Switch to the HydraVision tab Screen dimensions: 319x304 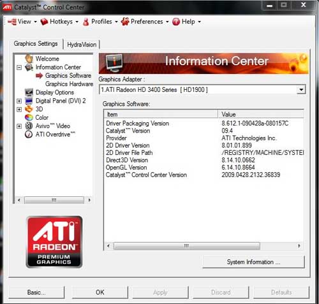[82, 45]
